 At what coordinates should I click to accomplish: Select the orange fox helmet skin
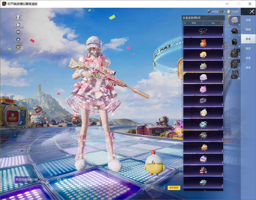tap(203, 43)
